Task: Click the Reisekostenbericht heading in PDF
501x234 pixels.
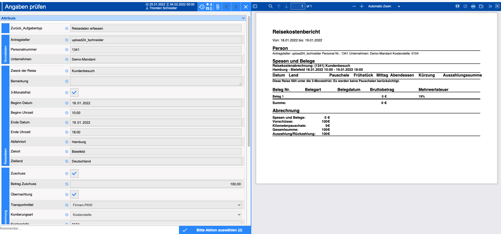Action: pyautogui.click(x=296, y=32)
